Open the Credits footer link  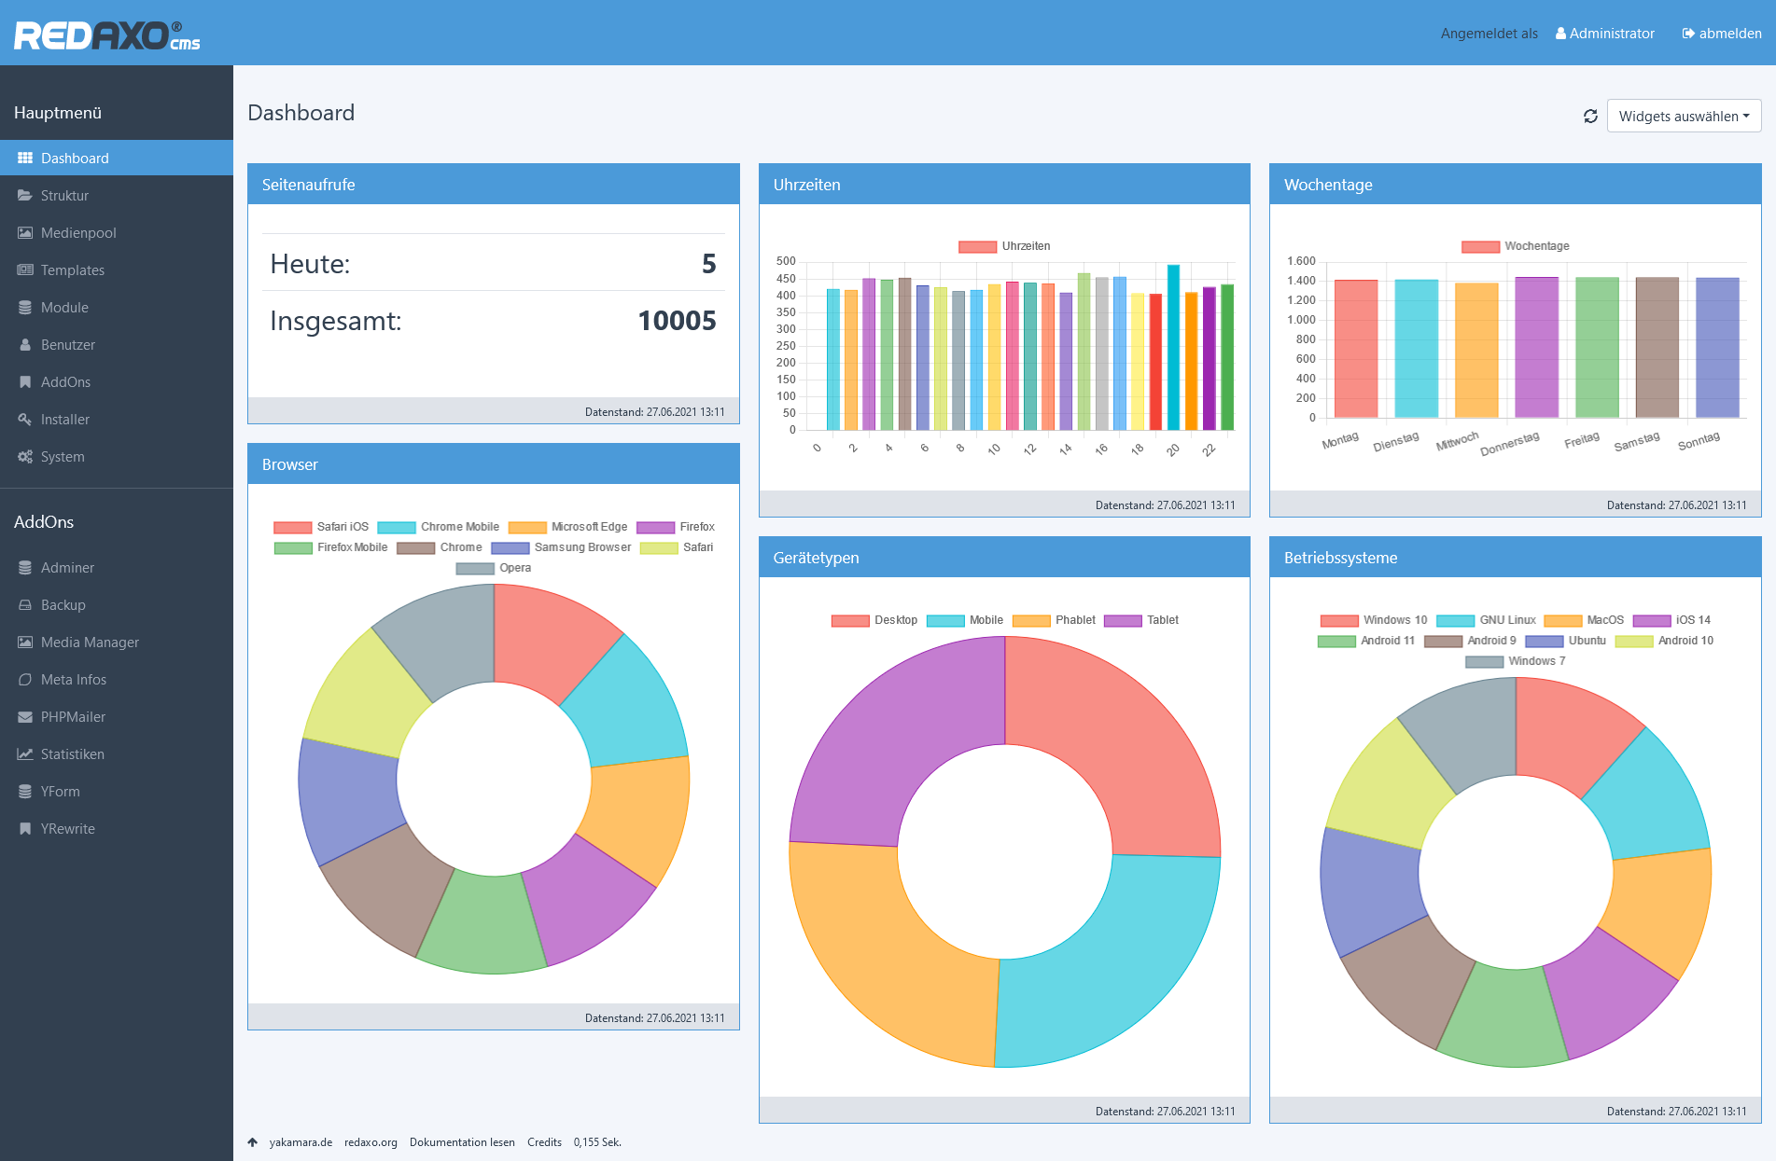pyautogui.click(x=544, y=1142)
